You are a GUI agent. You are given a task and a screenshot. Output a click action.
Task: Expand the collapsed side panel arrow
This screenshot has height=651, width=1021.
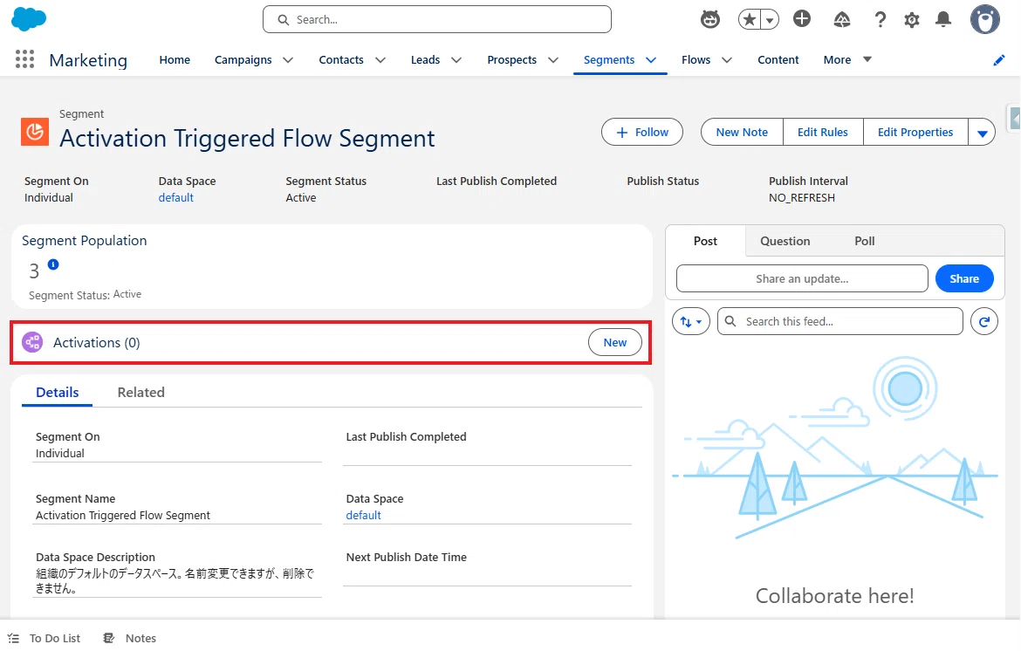tap(1015, 119)
